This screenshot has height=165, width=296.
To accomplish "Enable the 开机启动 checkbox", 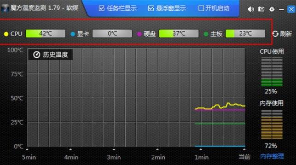I will click(201, 8).
